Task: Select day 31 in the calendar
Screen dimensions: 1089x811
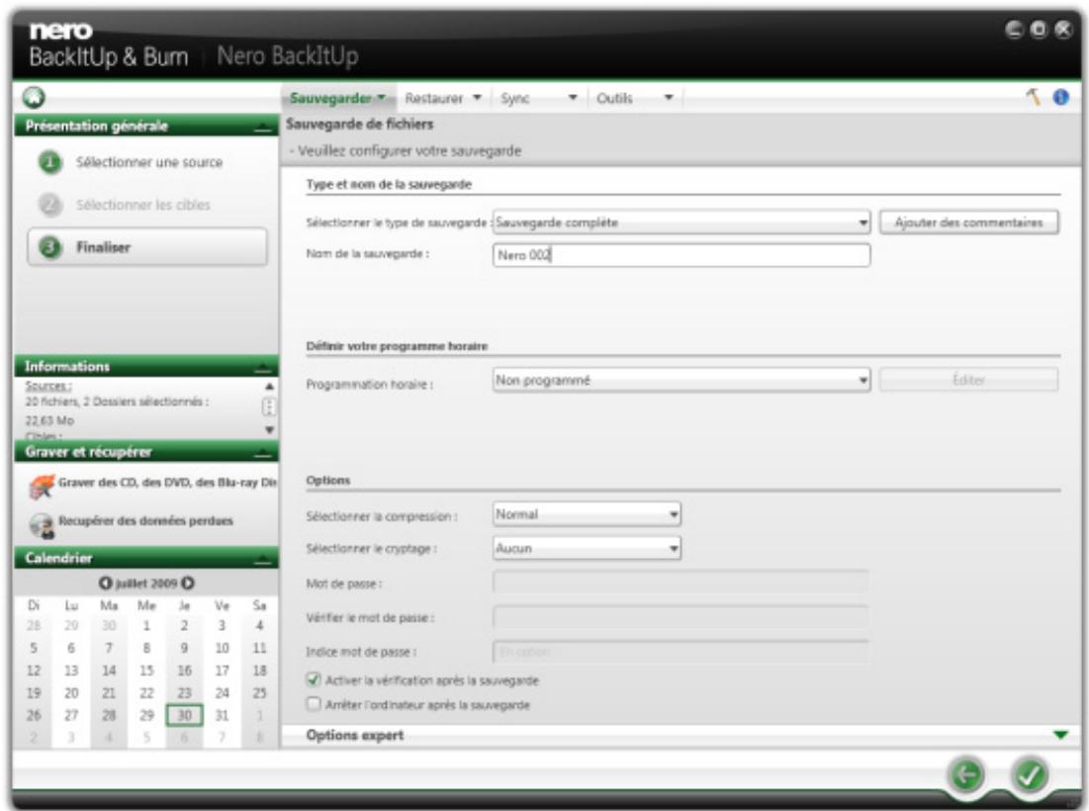Action: (x=222, y=715)
